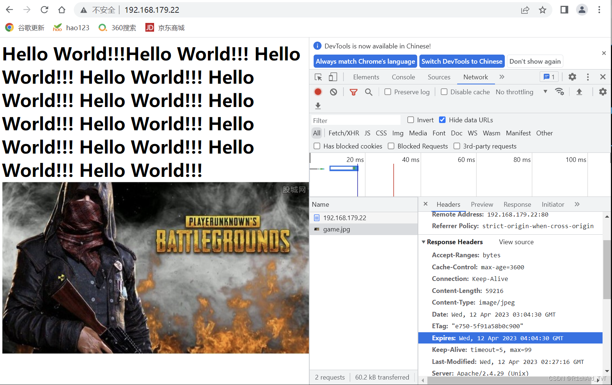The width and height of the screenshot is (612, 385).
Task: Check Blocked Requests checkbox
Action: coord(391,146)
